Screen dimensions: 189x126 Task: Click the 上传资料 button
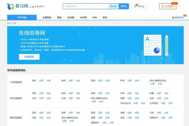pos(168,6)
